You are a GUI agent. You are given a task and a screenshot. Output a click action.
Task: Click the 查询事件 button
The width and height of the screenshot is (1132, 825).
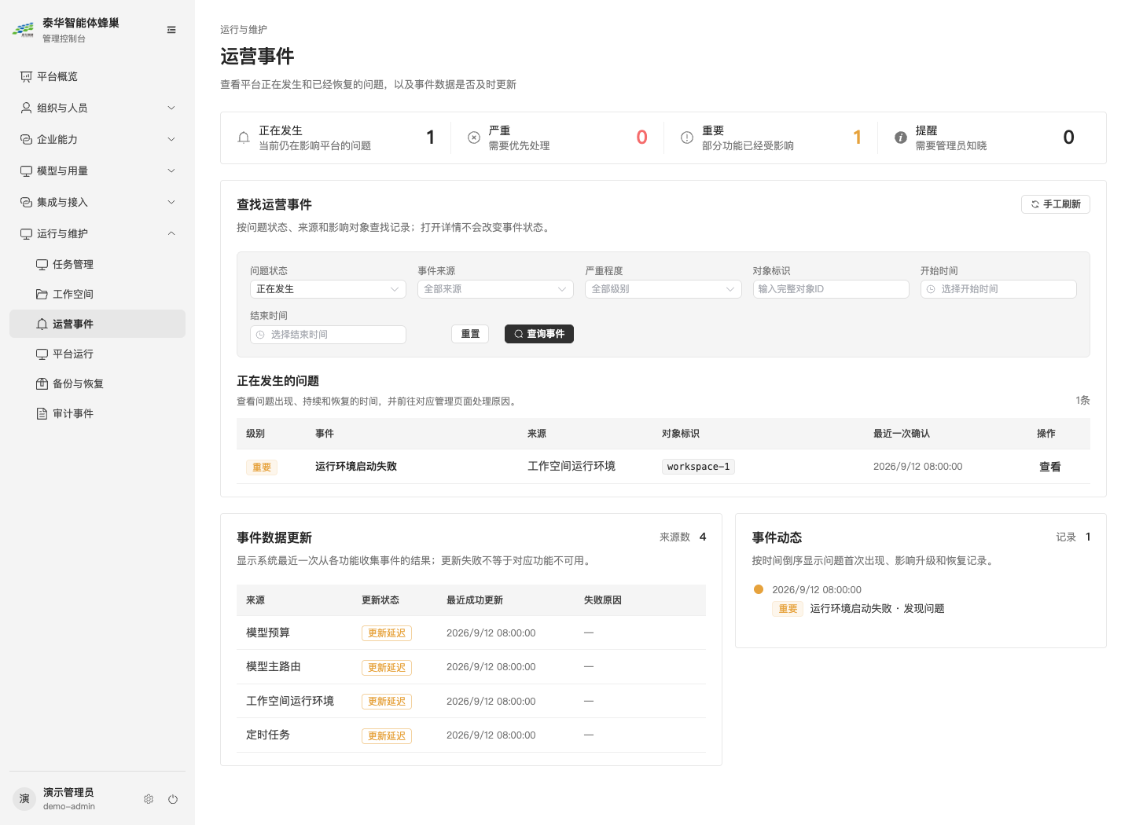539,334
